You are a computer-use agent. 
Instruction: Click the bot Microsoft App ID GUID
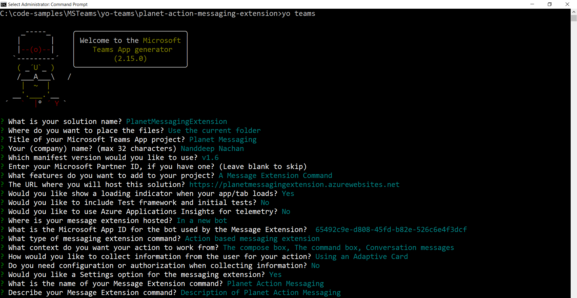pos(391,230)
